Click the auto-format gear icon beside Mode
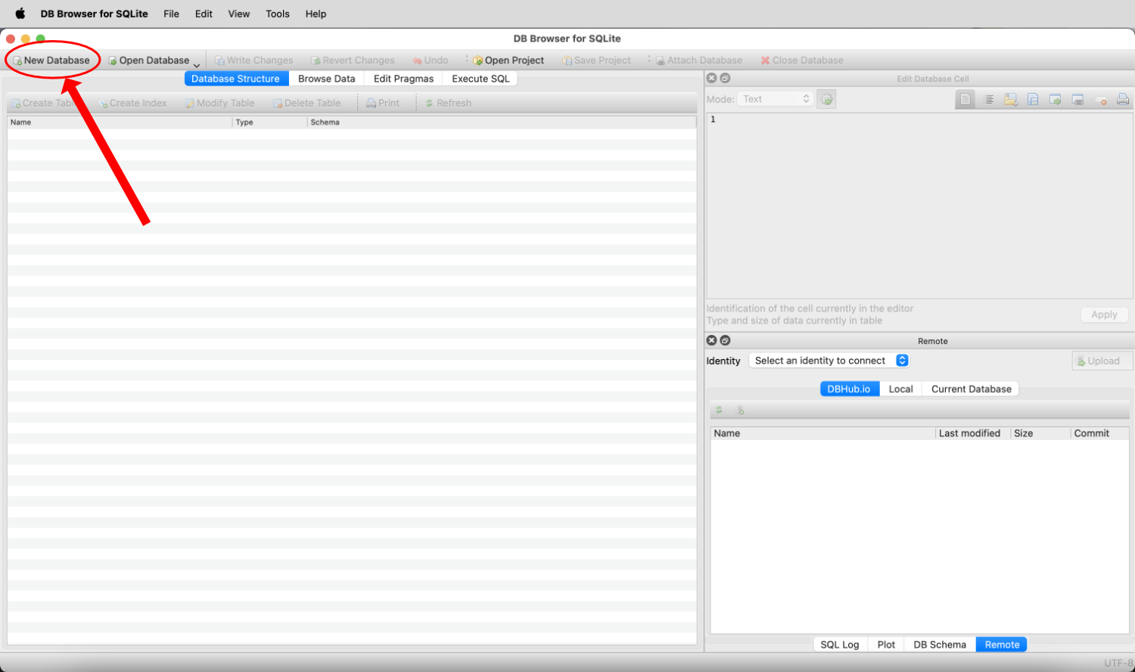The image size is (1135, 672). (x=826, y=99)
